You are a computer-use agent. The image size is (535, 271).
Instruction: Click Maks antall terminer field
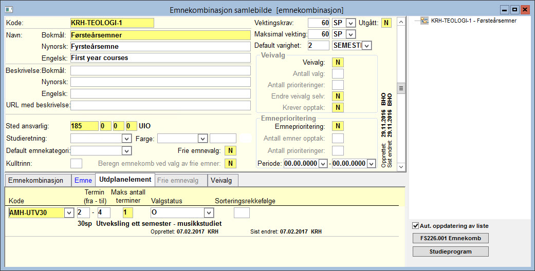click(x=127, y=212)
